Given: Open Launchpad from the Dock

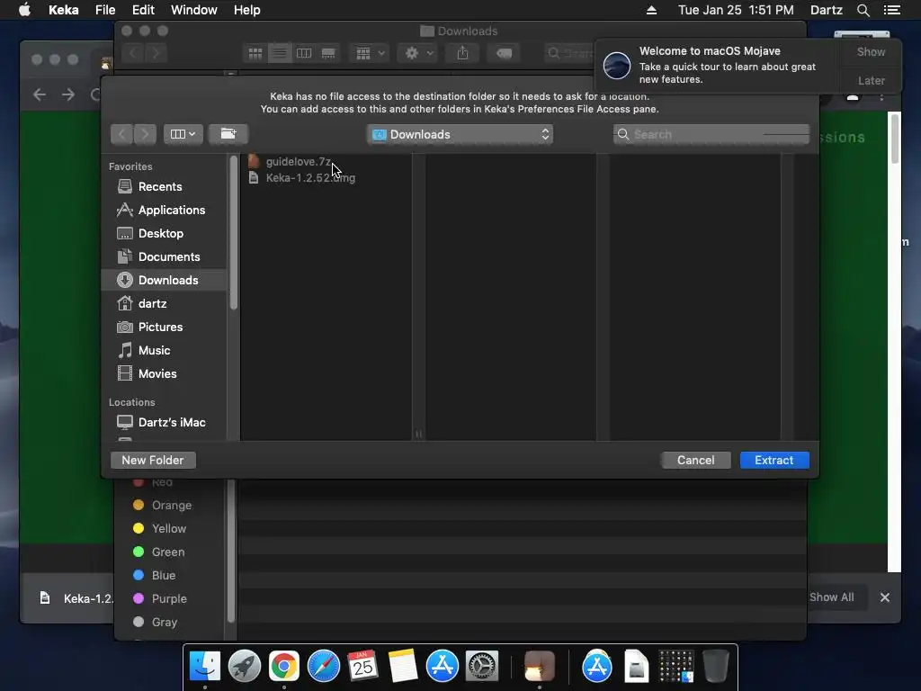Looking at the screenshot, I should 245,666.
